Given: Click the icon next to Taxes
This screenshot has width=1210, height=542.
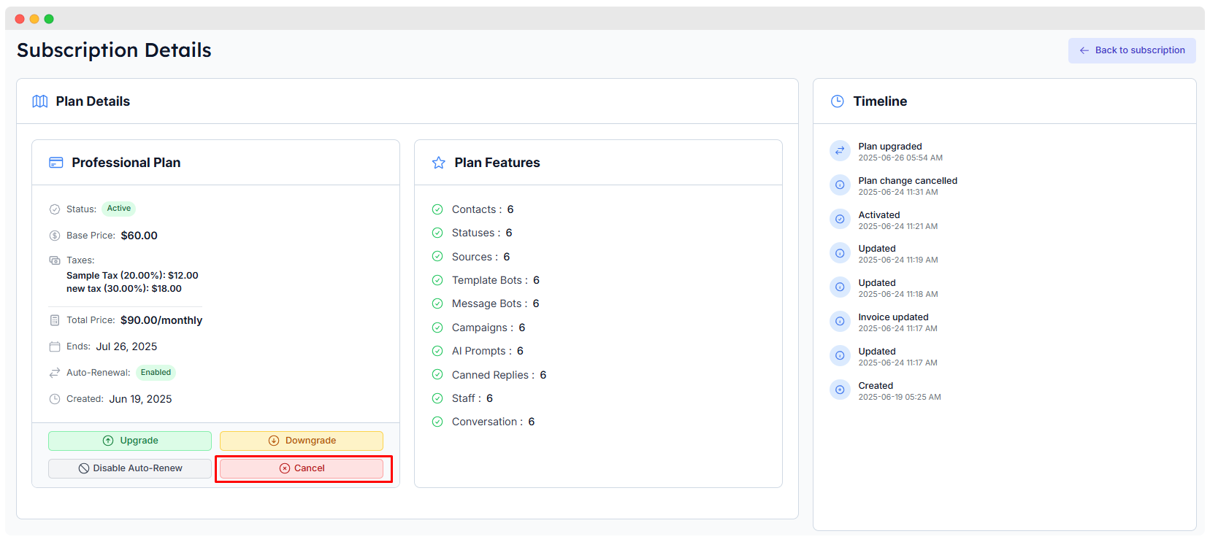Looking at the screenshot, I should (55, 260).
